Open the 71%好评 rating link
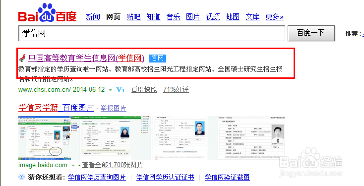This screenshot has width=364, height=186. pyautogui.click(x=176, y=90)
